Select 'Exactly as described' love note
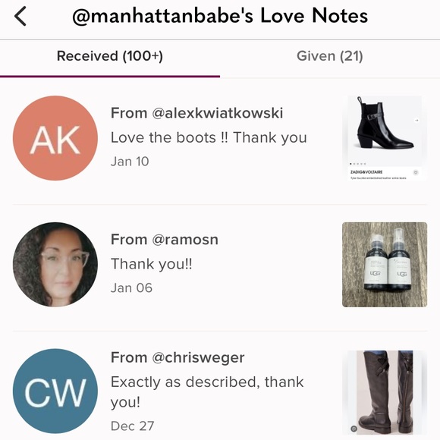The image size is (440, 440). (x=207, y=392)
